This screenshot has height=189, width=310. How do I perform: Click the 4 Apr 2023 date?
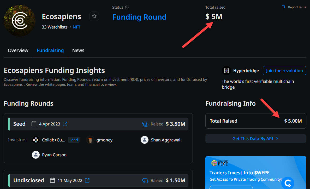49,124
